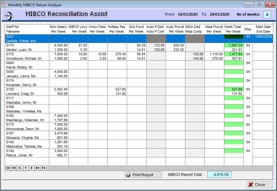Image resolution: width=277 pixels, height=191 pixels.
Task: Select the row for Mashaba, Yonelisa, Ms
Action: pos(139,109)
